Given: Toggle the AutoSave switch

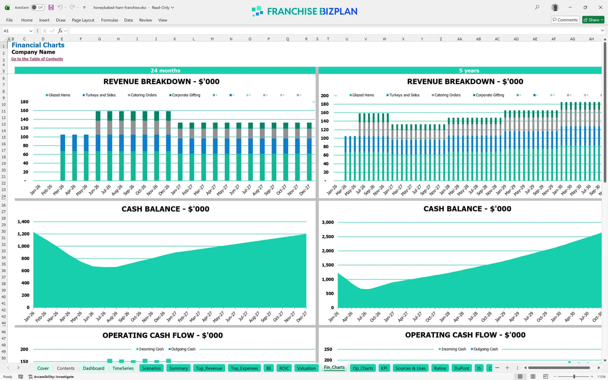Looking at the screenshot, I should tap(37, 8).
